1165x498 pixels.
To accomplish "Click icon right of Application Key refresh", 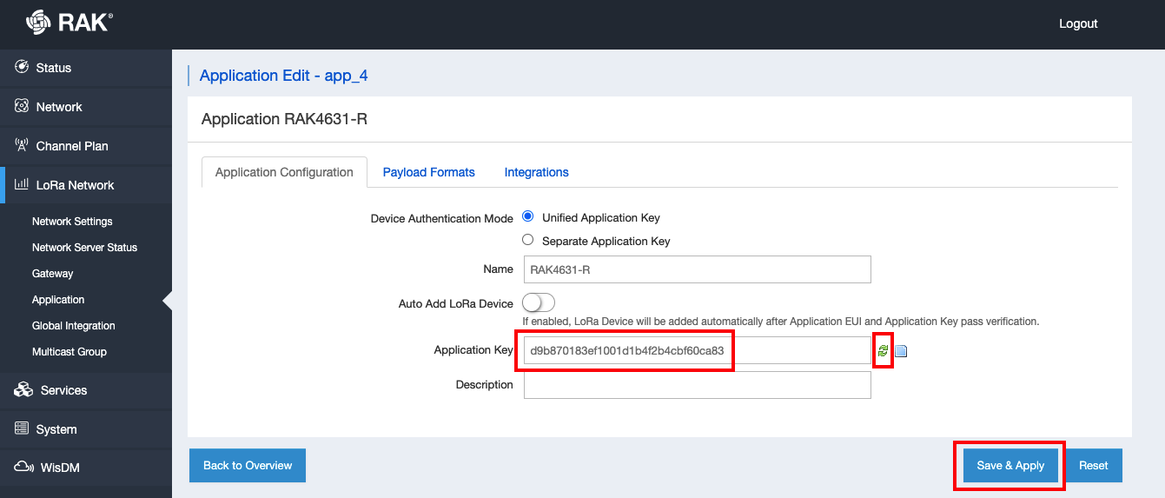I will pos(901,351).
